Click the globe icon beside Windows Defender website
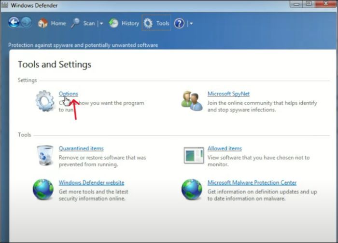 [43, 189]
